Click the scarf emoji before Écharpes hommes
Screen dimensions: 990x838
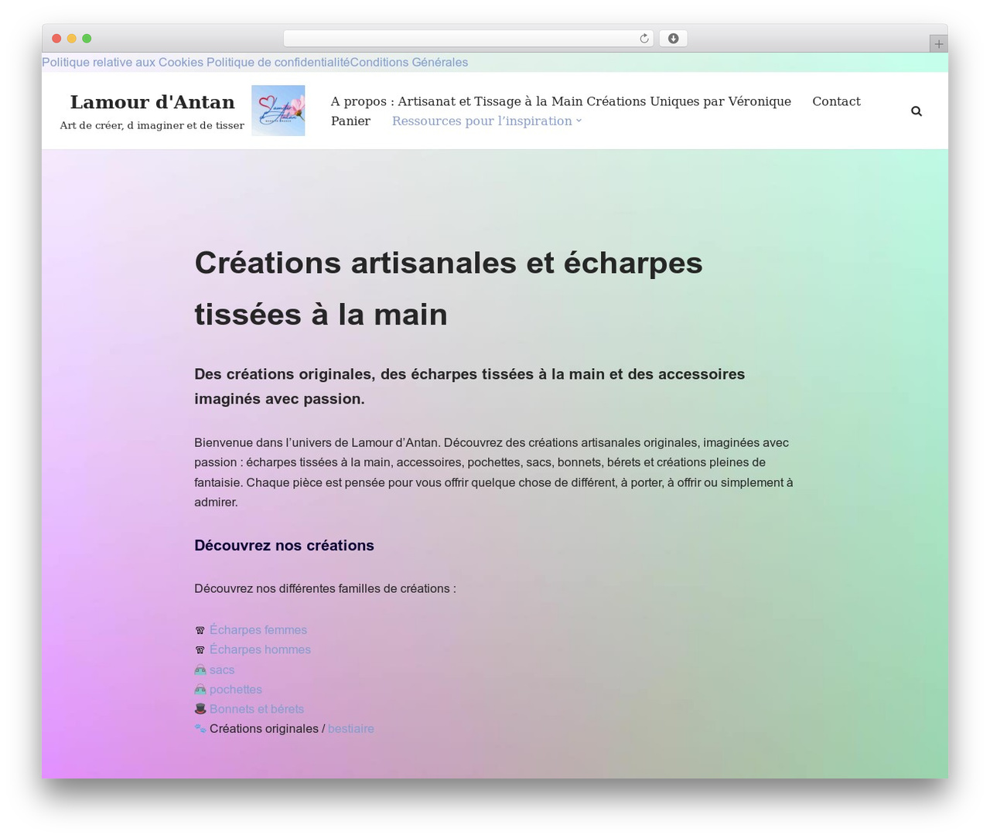(x=200, y=649)
